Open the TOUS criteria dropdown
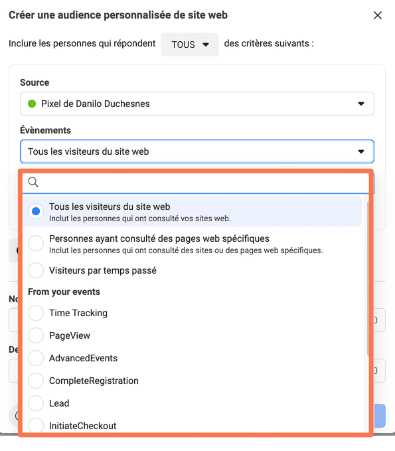395x451 pixels. pos(190,45)
